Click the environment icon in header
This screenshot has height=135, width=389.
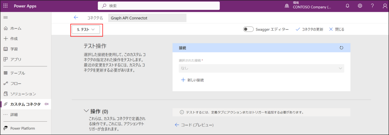pos(287,6)
